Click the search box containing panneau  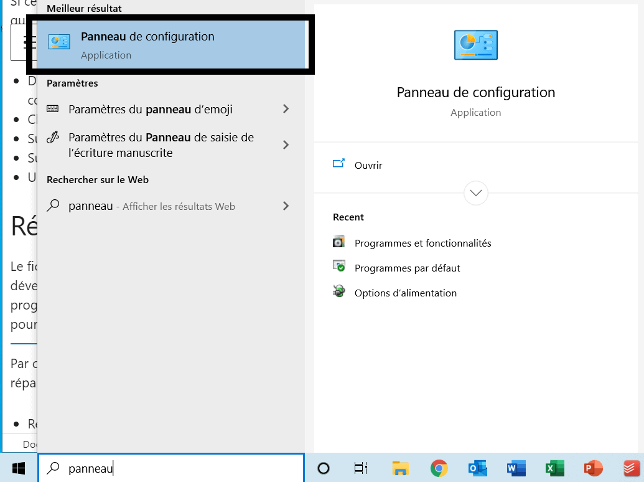[171, 468]
